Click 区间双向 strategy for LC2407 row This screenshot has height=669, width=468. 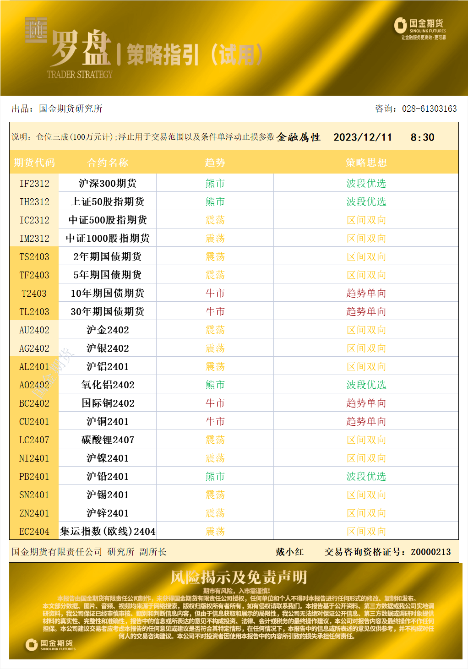pos(366,440)
